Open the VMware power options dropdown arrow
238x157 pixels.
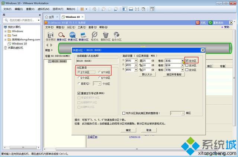coord(86,9)
